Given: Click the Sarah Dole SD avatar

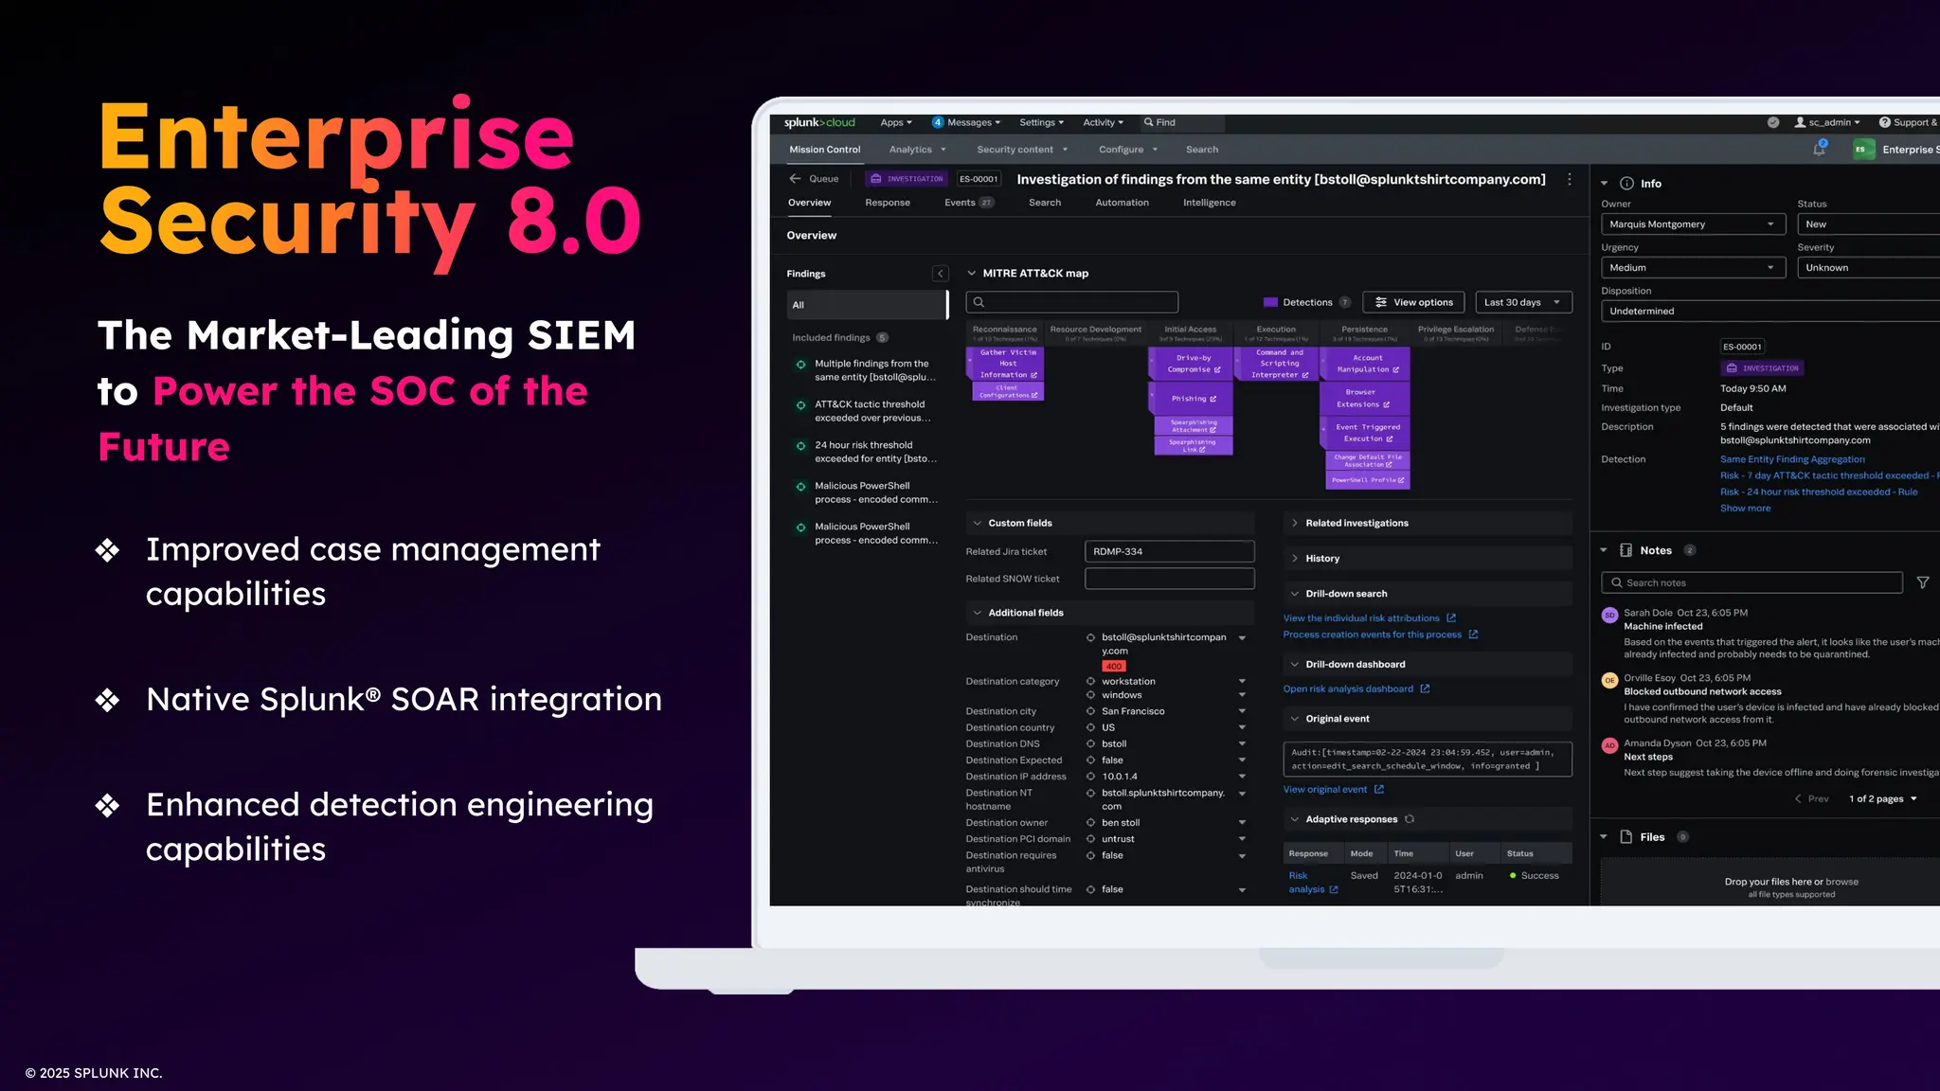Looking at the screenshot, I should (1609, 616).
